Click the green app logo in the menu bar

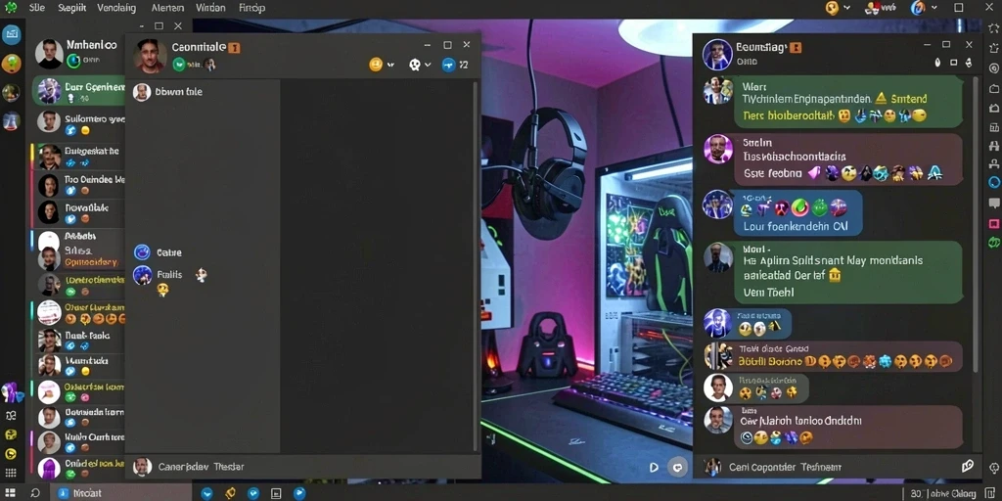10,8
